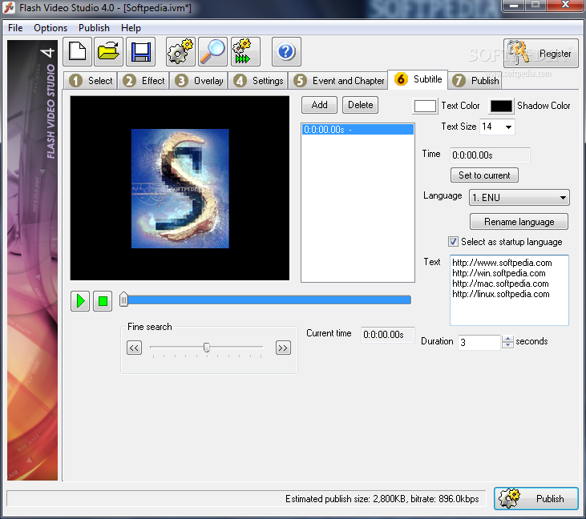
Task: Click the Fine search slider thumb
Action: click(x=206, y=348)
